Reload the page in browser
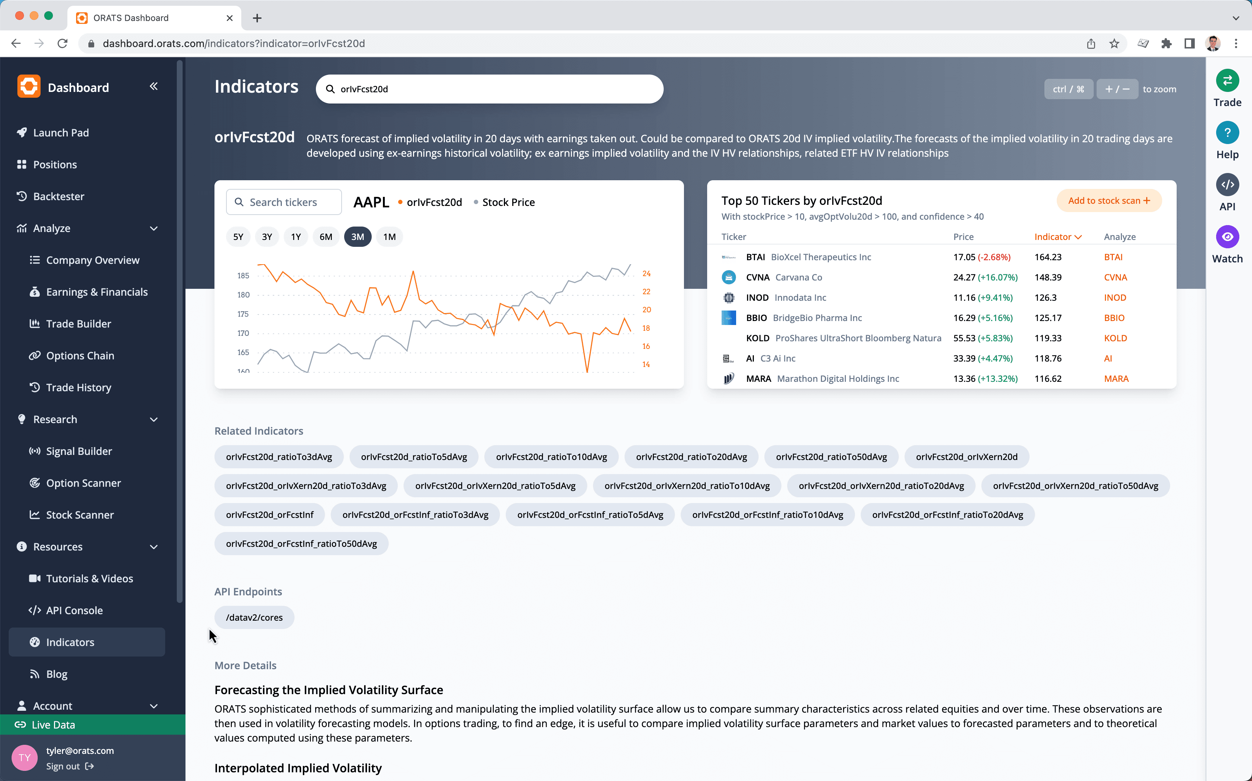Viewport: 1252px width, 781px height. 63,43
